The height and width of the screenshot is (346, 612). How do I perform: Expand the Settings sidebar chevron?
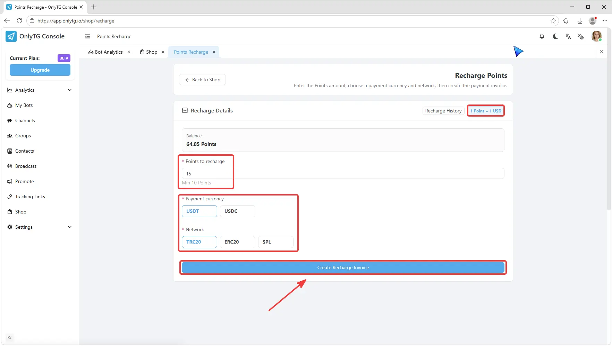[70, 227]
